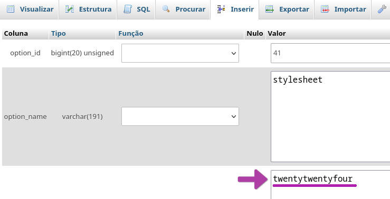
Task: Select the Inserir tab
Action: 234,9
